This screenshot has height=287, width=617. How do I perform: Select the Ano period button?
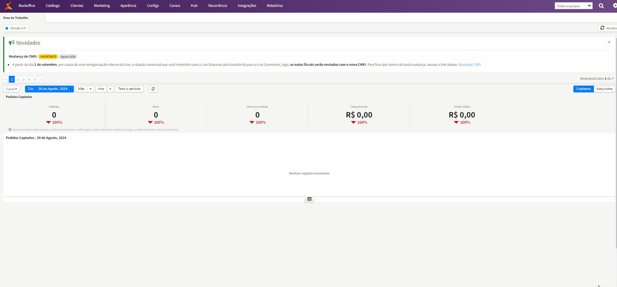(x=101, y=89)
